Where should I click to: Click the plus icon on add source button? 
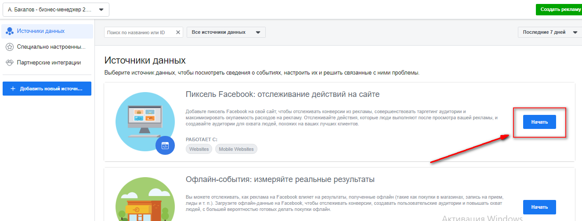(13, 89)
